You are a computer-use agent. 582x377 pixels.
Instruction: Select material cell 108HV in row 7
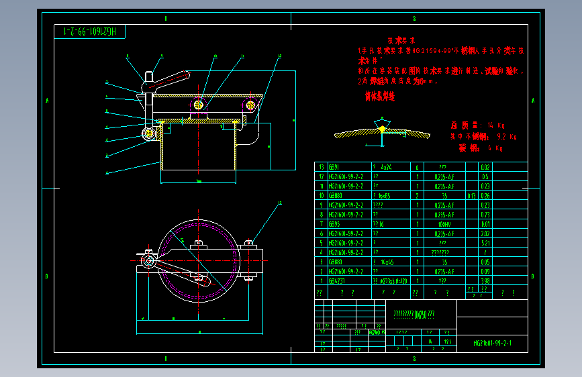pos(444,224)
